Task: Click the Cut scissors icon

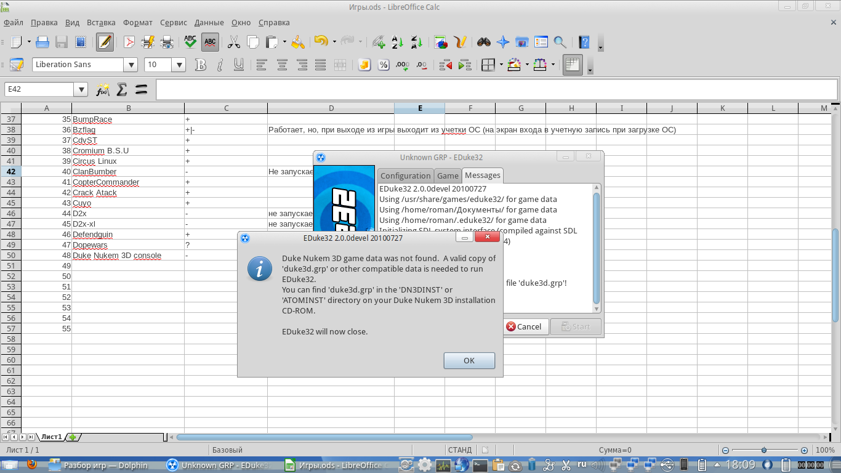Action: [234, 42]
